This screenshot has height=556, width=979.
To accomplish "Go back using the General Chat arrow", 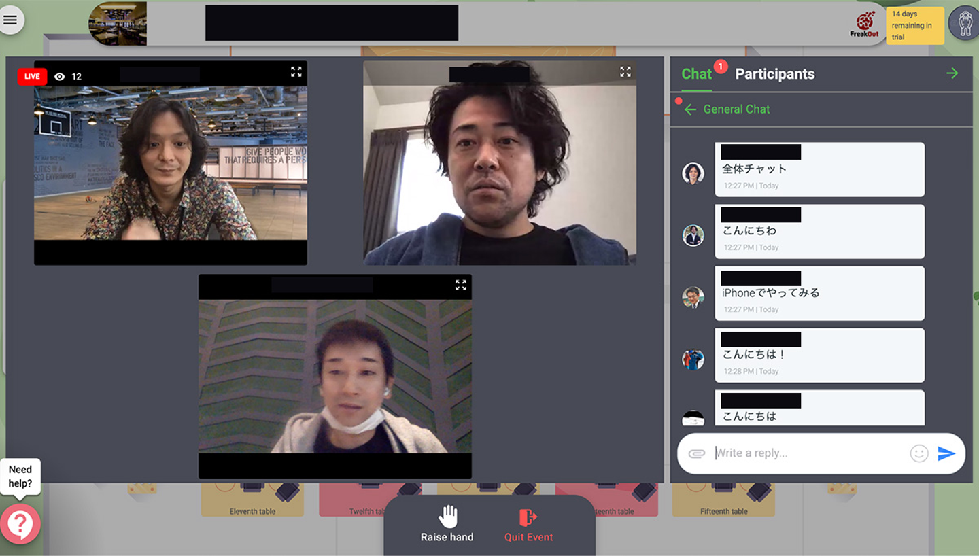I will click(x=691, y=109).
